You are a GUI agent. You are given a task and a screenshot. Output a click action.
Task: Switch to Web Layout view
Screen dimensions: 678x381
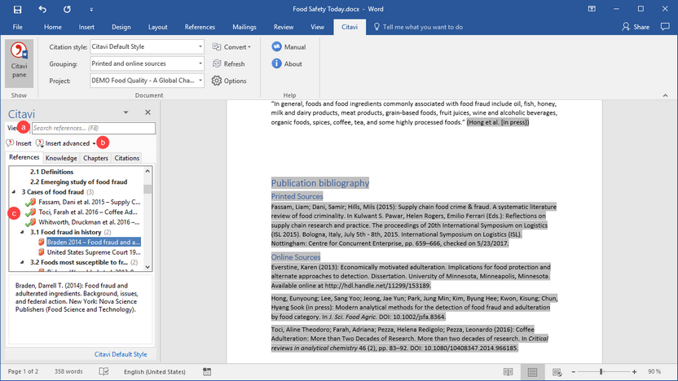pyautogui.click(x=557, y=372)
